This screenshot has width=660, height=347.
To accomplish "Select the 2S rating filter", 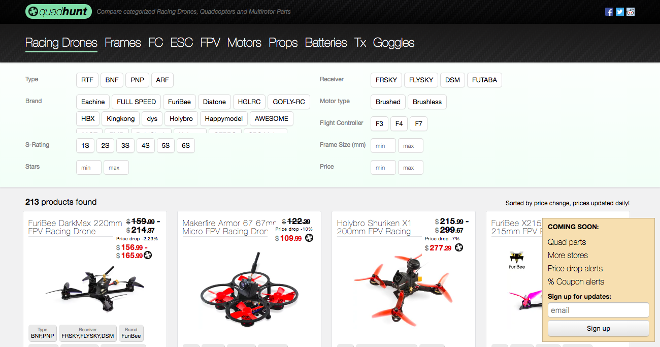I will click(x=105, y=146).
